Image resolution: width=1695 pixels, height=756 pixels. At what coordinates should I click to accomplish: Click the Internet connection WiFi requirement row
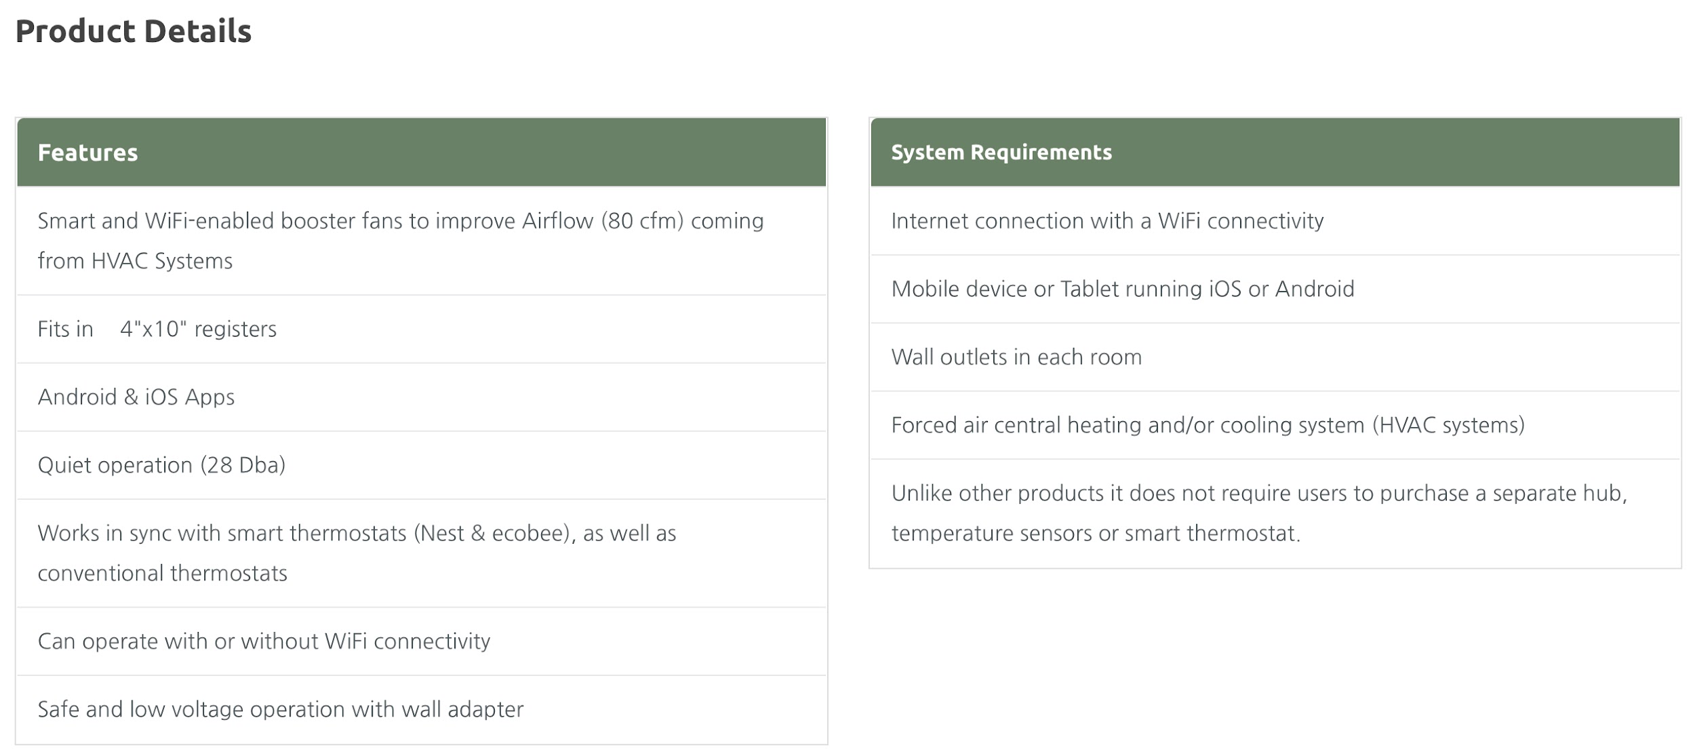[x=1275, y=221]
